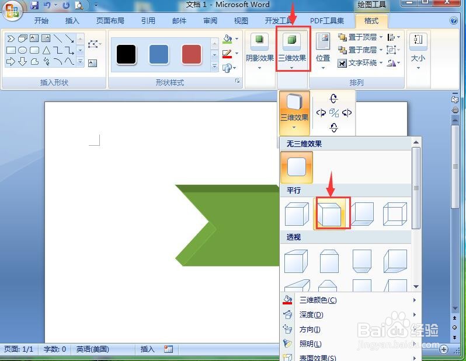Open the 照明(L) submenu
The image size is (466, 361).
pyautogui.click(x=350, y=344)
